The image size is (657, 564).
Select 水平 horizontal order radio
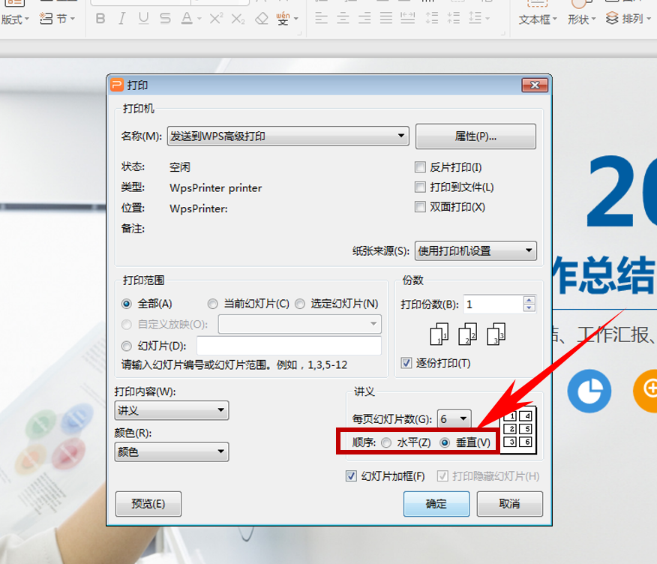tap(386, 442)
